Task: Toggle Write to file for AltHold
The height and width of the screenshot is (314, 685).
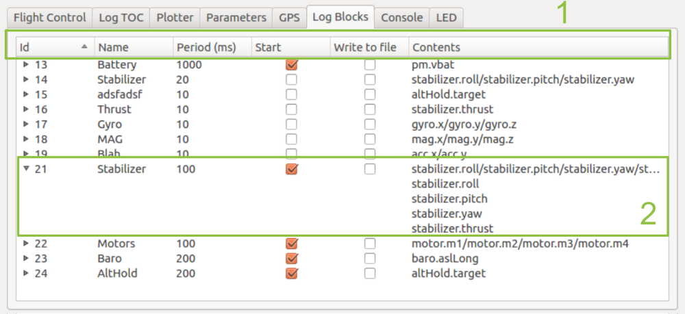Action: click(x=370, y=274)
